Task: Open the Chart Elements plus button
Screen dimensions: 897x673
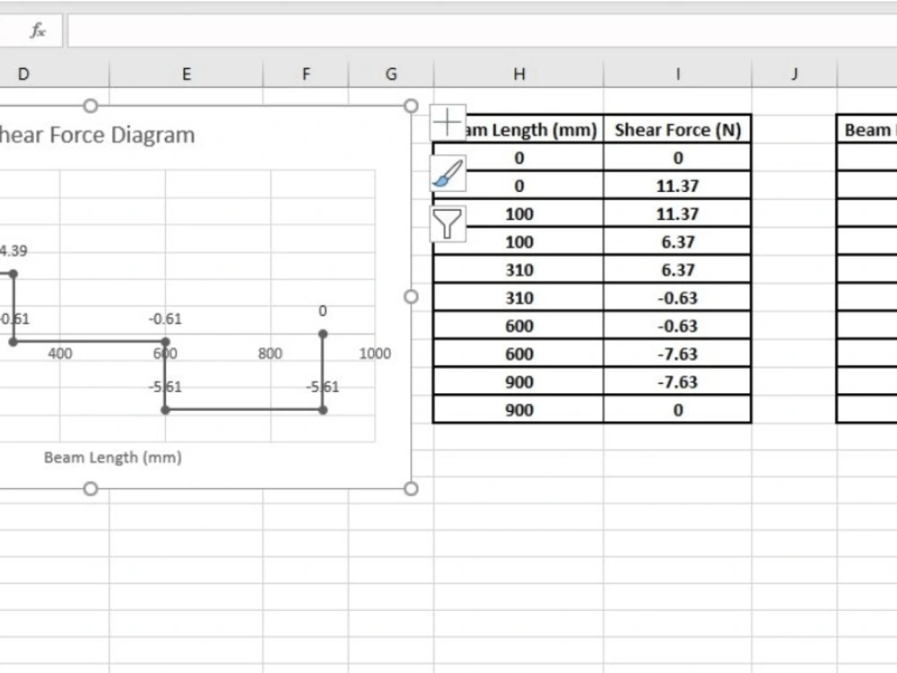Action: tap(448, 122)
